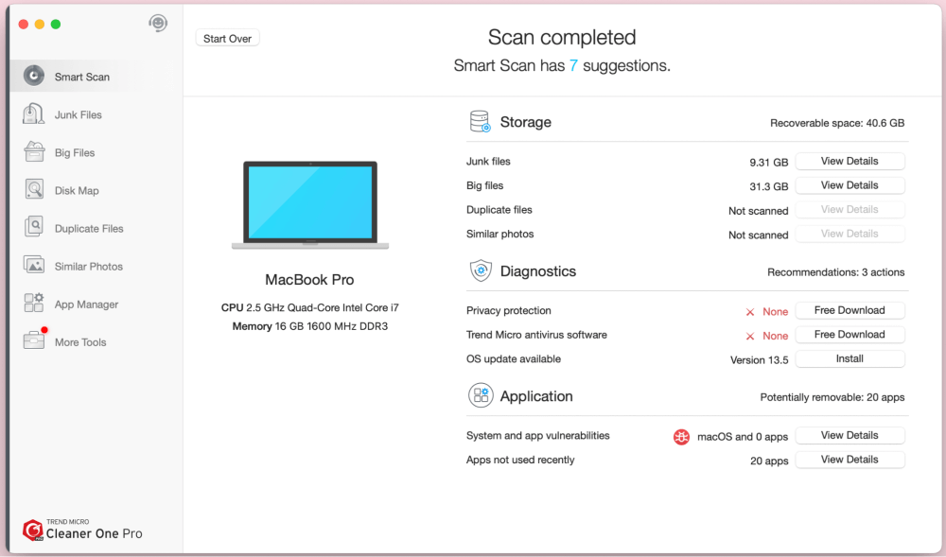Viewport: 946px width, 557px height.
Task: Click the CPU specification line
Action: click(310, 307)
